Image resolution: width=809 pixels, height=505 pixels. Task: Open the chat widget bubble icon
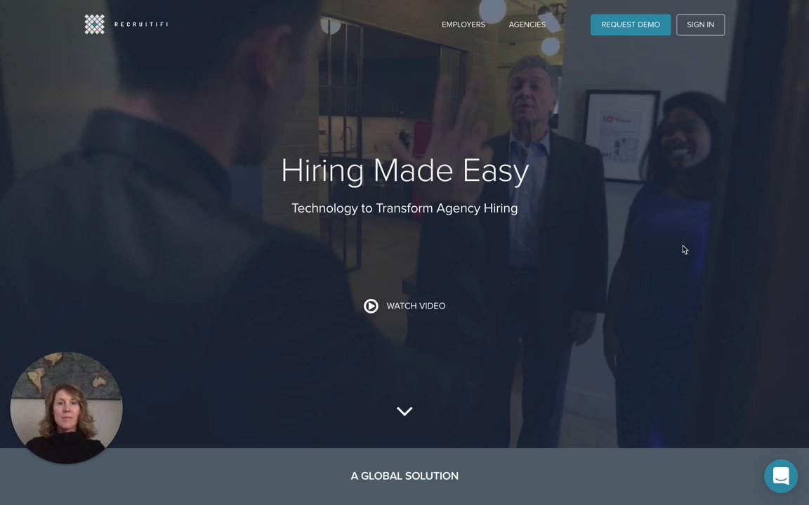781,476
